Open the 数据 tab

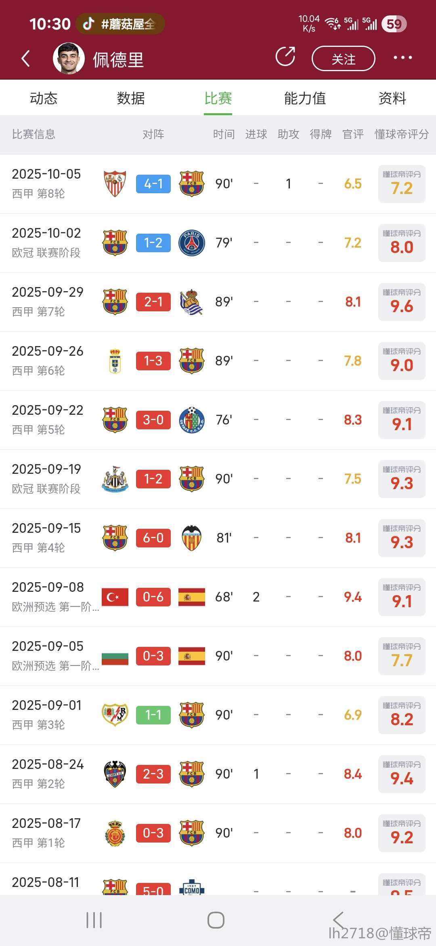[x=131, y=98]
